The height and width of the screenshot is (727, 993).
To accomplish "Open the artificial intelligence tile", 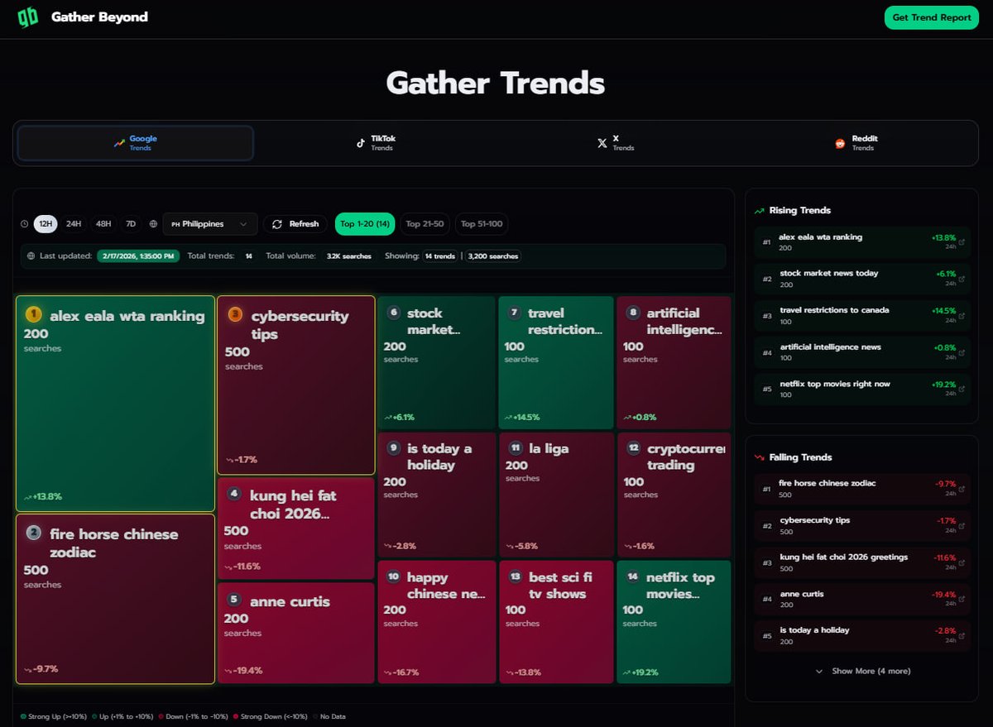I will 674,362.
